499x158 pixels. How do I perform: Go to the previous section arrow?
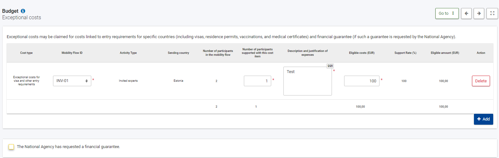coord(466,13)
